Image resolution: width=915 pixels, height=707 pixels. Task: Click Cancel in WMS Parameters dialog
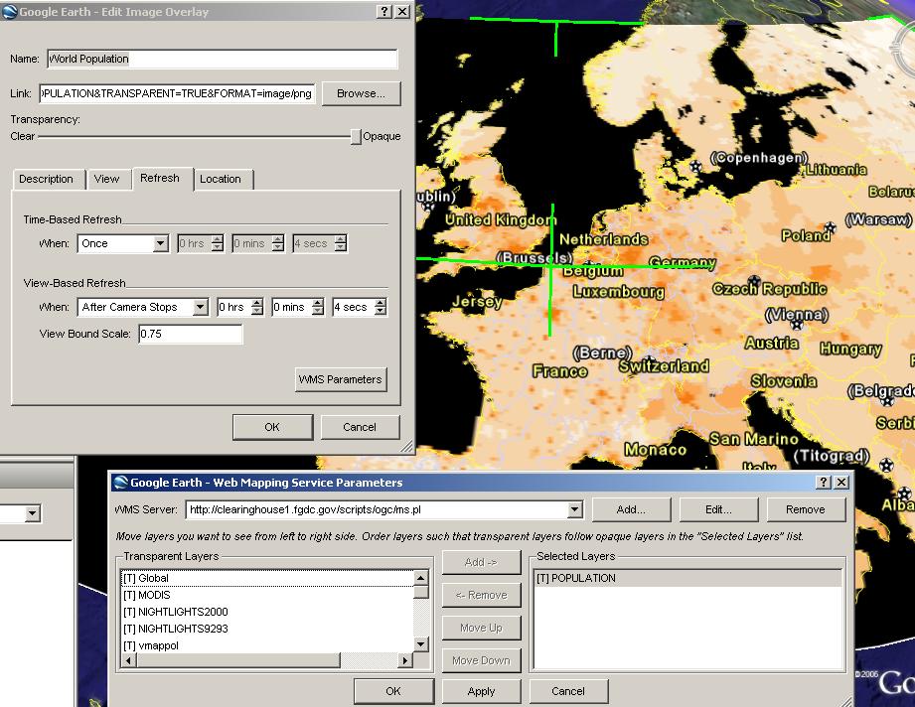click(x=568, y=691)
